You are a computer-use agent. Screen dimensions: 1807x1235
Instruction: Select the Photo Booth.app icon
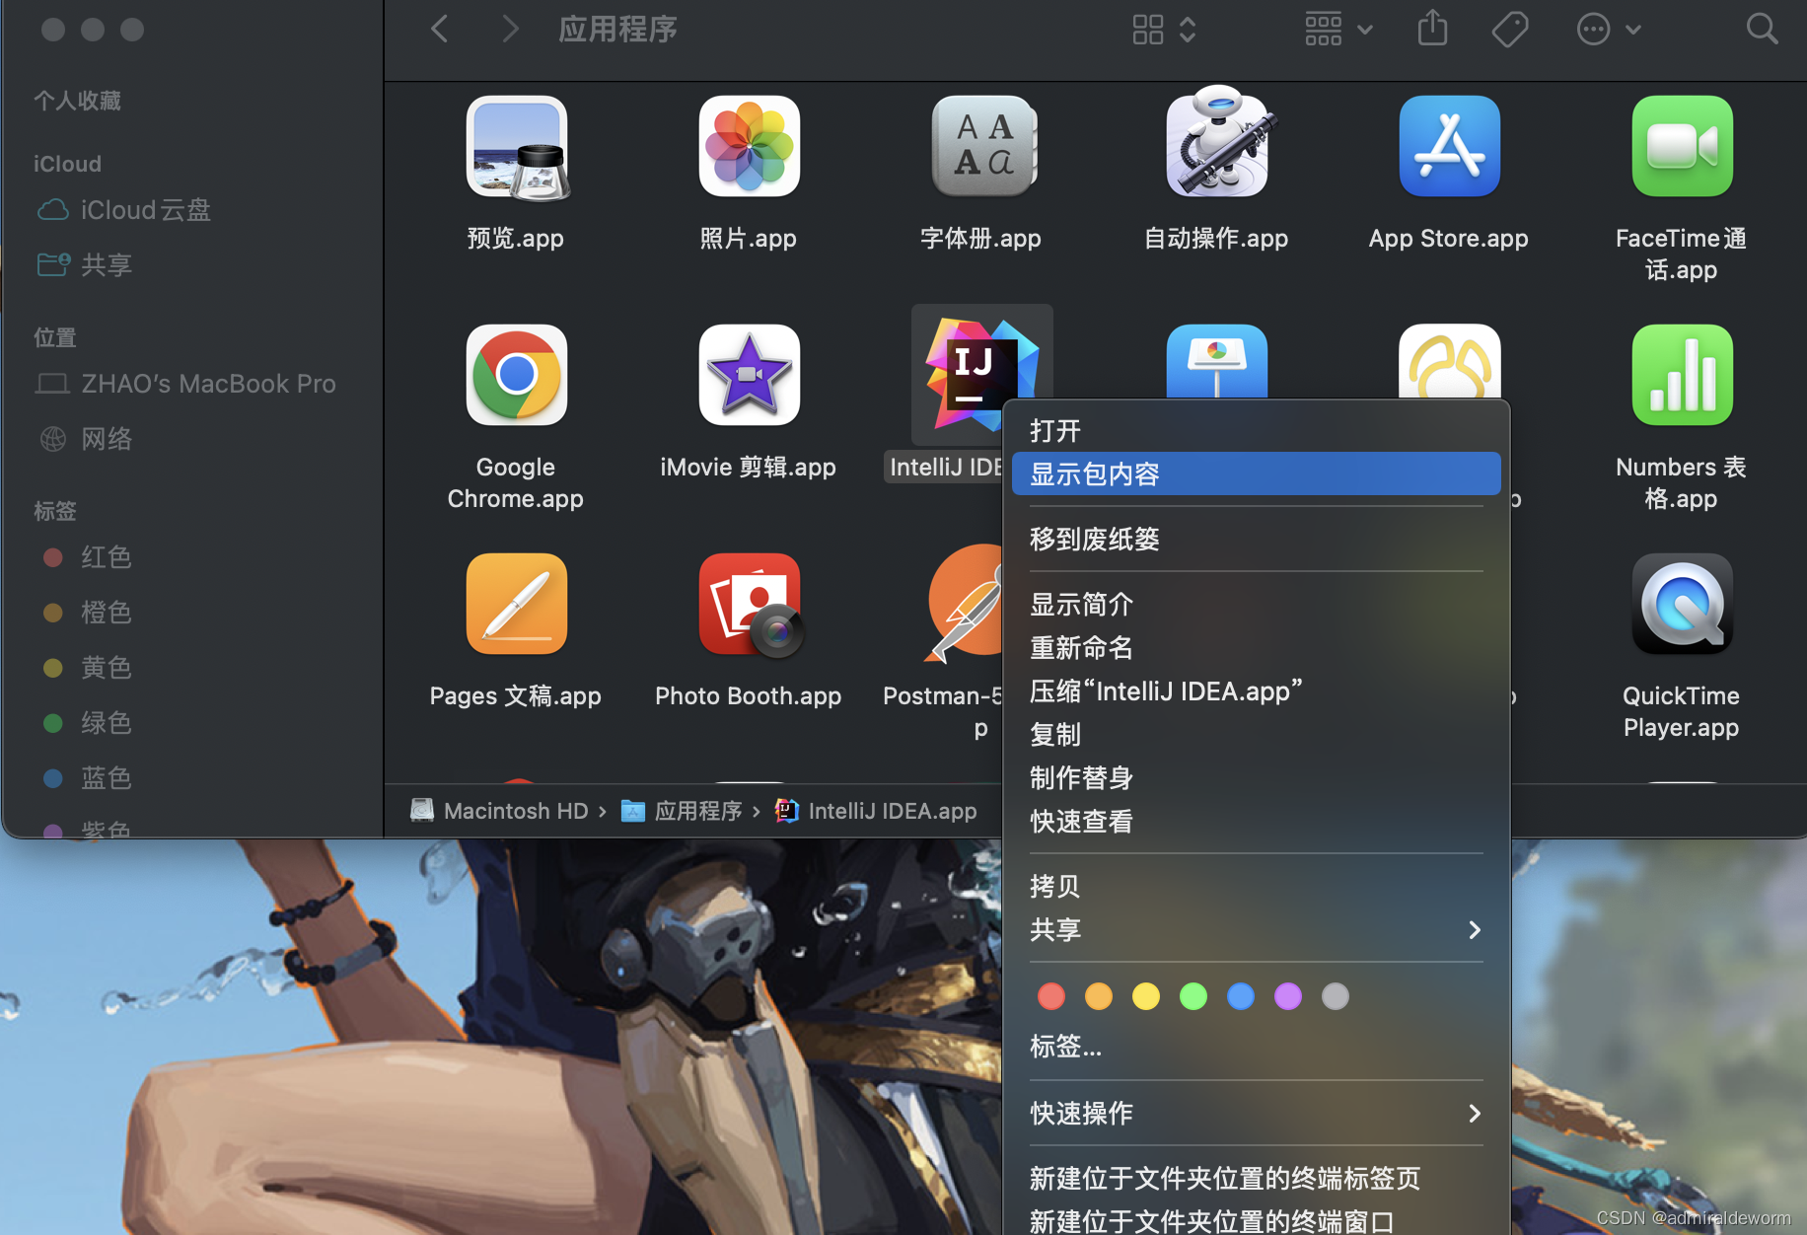pos(750,604)
